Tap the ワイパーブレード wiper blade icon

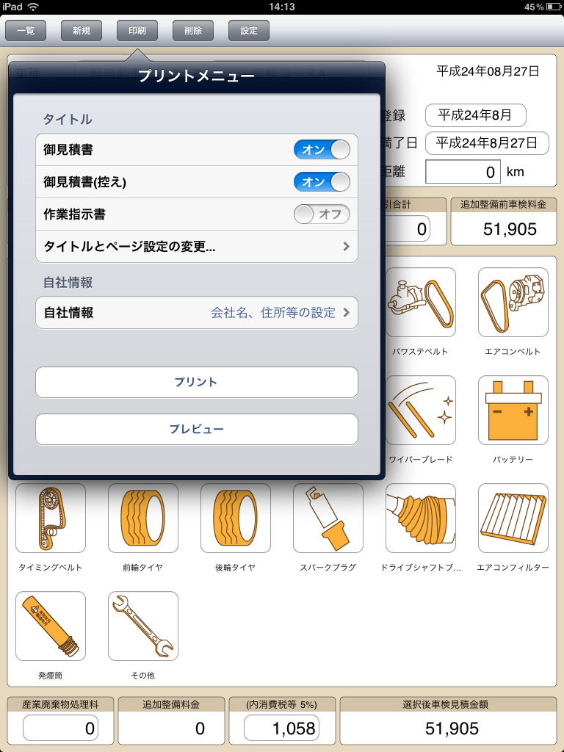(x=421, y=410)
